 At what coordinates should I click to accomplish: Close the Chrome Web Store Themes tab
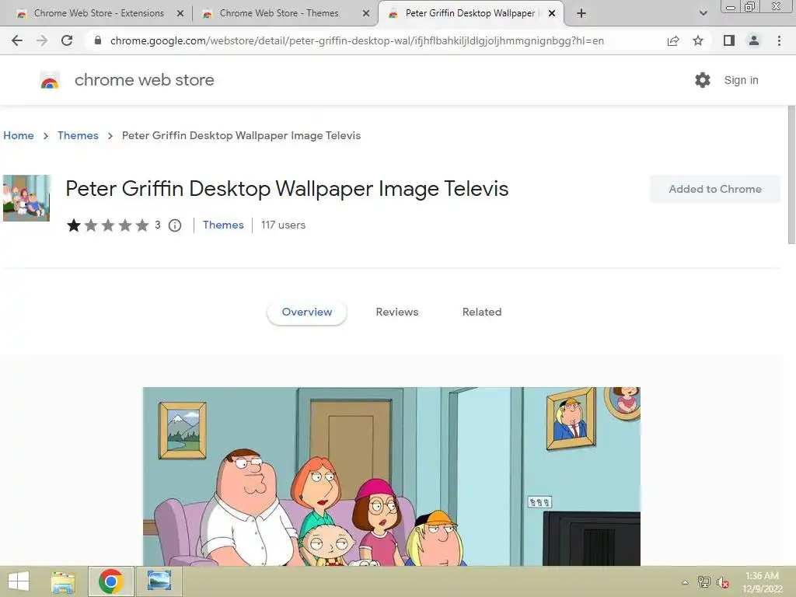coord(366,13)
